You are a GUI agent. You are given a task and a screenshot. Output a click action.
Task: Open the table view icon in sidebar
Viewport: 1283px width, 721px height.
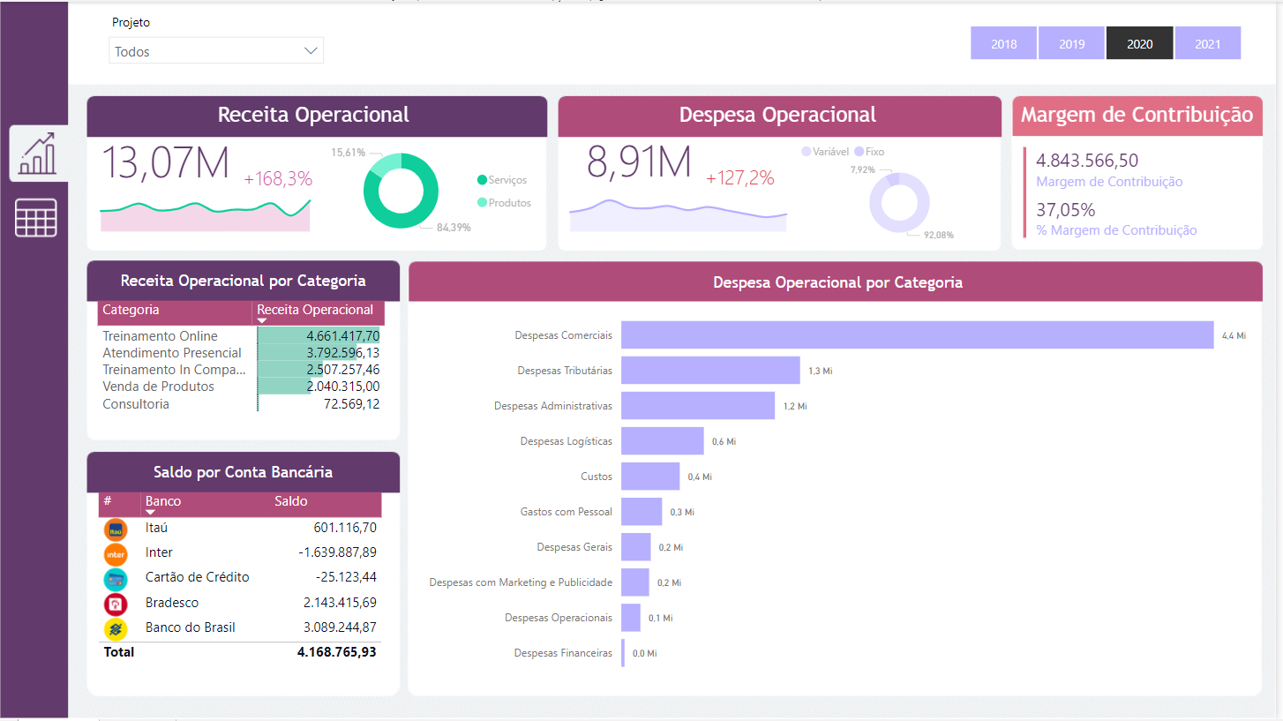(36, 217)
